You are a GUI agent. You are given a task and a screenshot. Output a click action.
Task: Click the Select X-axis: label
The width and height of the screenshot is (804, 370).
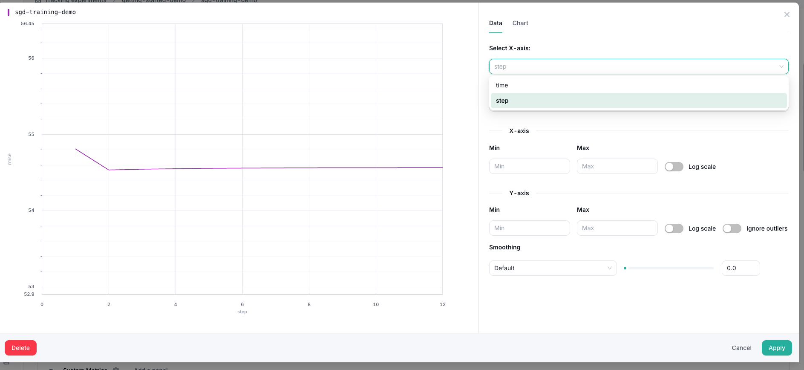[510, 48]
